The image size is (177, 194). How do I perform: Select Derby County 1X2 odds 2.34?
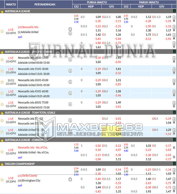pyautogui.click(x=76, y=168)
